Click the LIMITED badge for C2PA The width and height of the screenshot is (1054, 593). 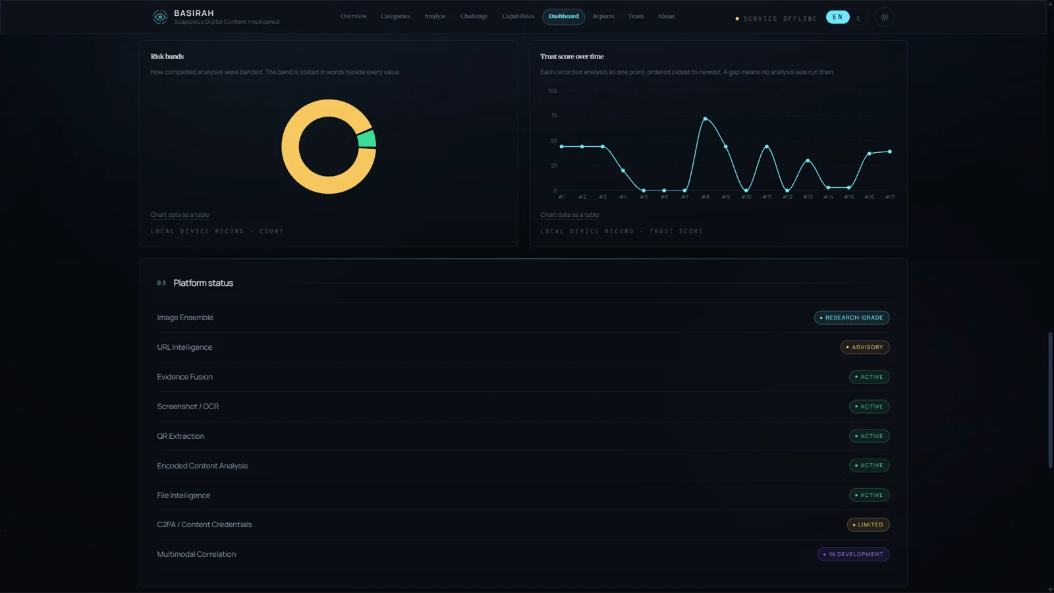tap(868, 524)
